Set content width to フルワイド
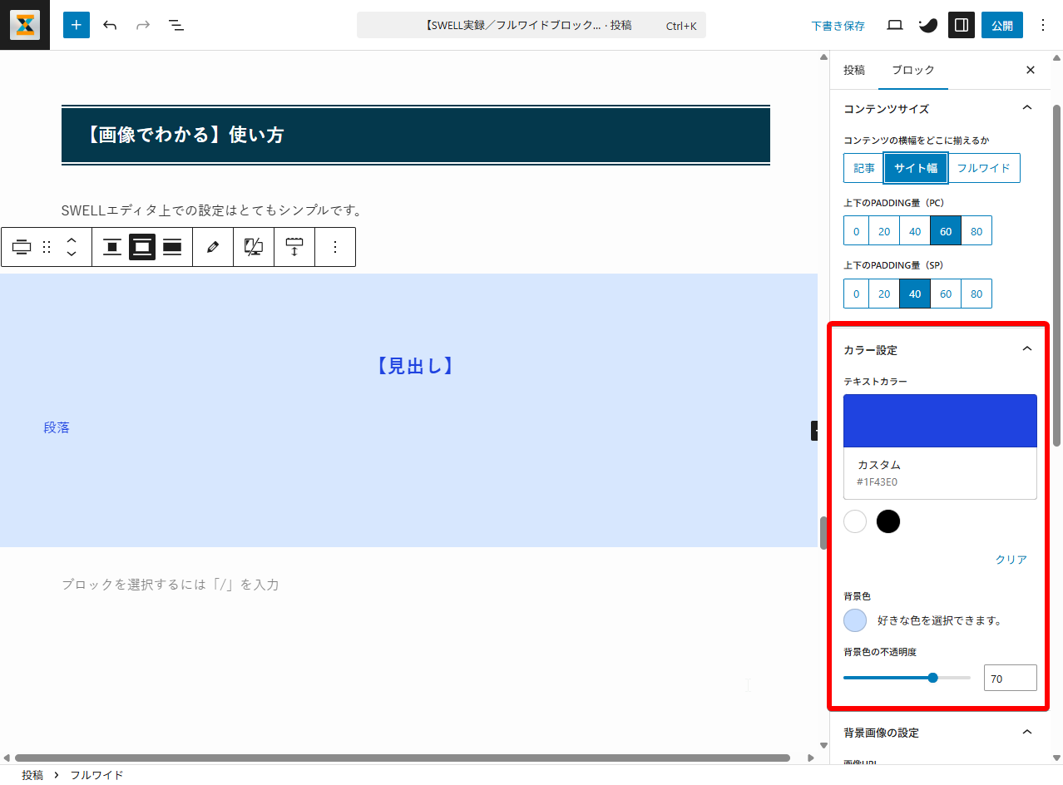The image size is (1063, 785). [983, 168]
